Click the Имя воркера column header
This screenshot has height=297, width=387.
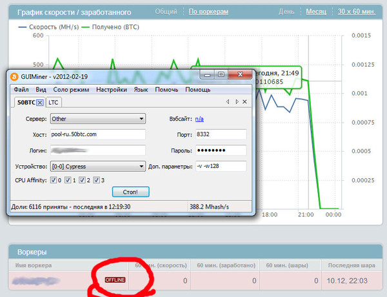[x=34, y=265]
